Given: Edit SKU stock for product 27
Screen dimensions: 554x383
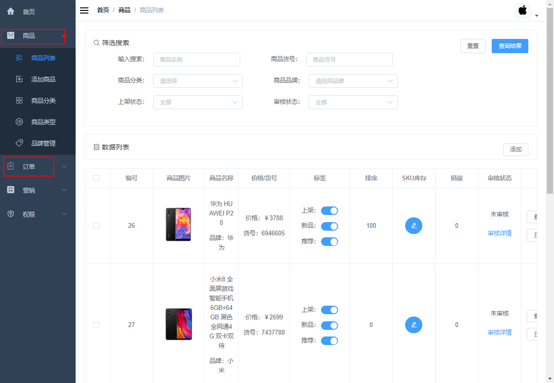Looking at the screenshot, I should pos(414,325).
